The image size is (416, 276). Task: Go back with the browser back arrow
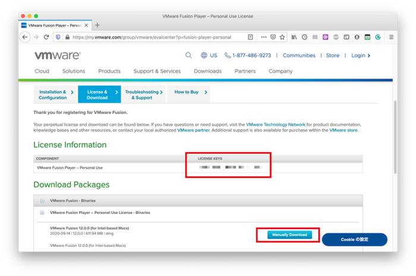pos(25,37)
